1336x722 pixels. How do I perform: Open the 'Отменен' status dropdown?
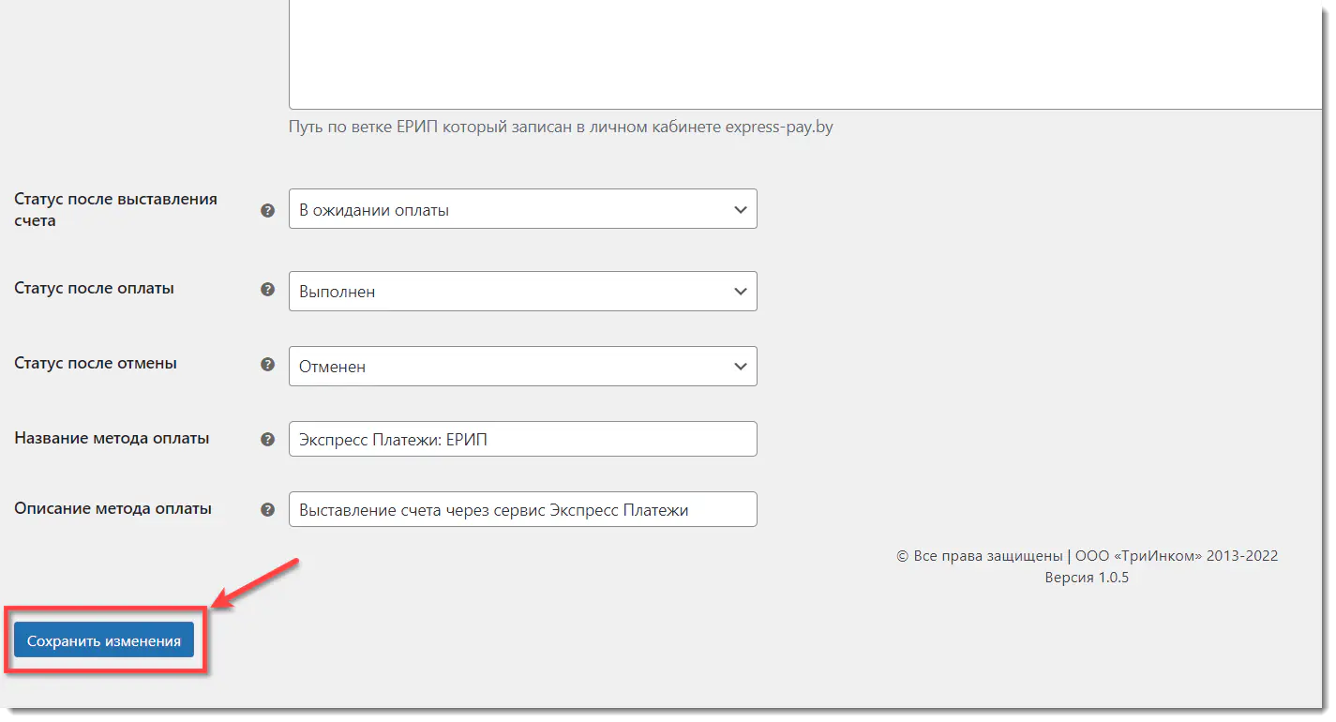(x=522, y=367)
